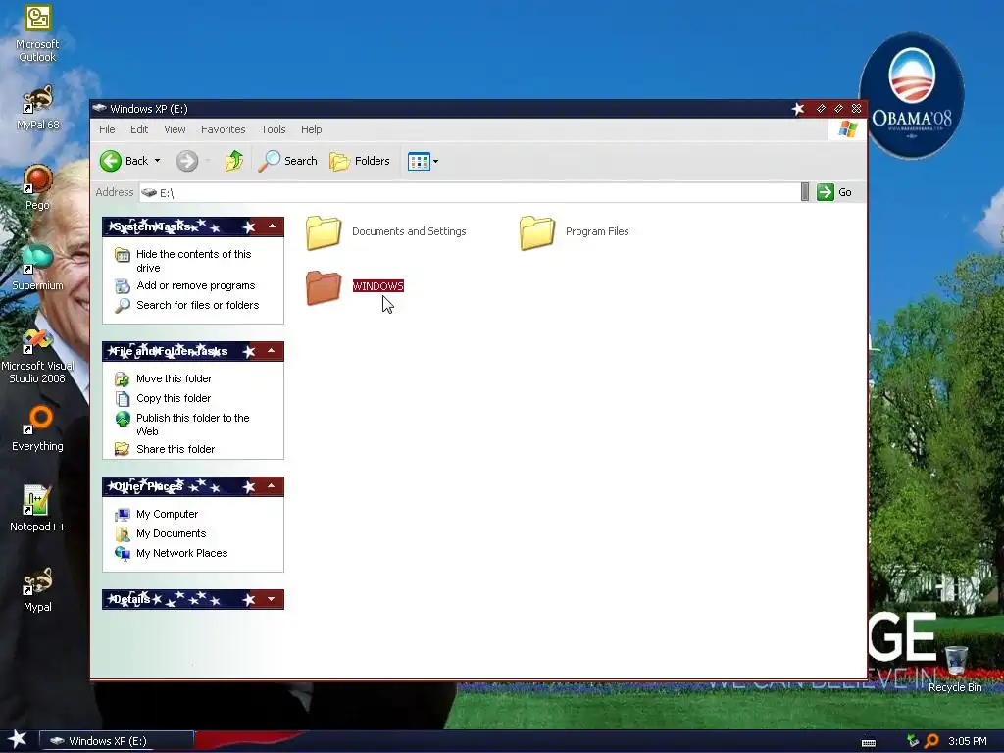Image resolution: width=1004 pixels, height=753 pixels.
Task: Open My Network Places link
Action: tap(181, 553)
